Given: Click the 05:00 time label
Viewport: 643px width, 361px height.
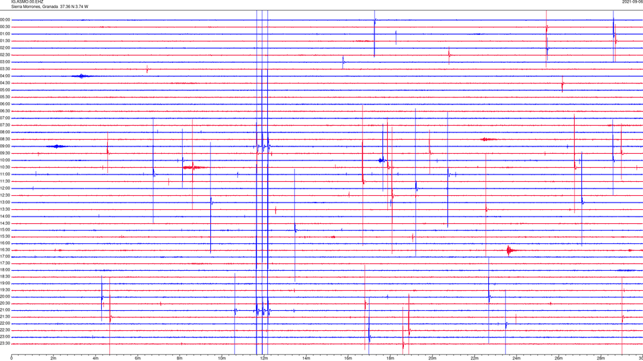Looking at the screenshot, I should 5,90.
